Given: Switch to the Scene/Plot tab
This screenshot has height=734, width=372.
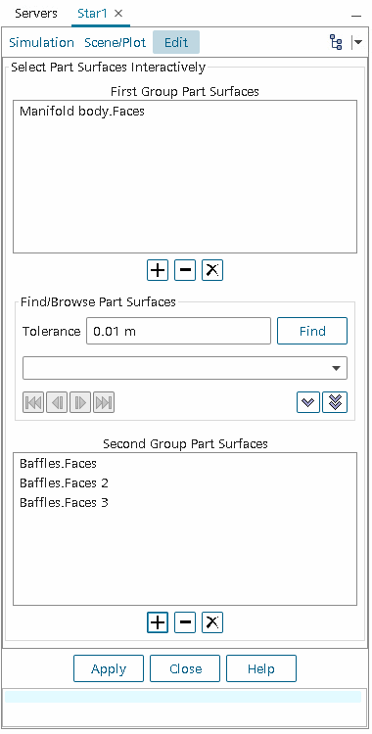Looking at the screenshot, I should [x=116, y=43].
